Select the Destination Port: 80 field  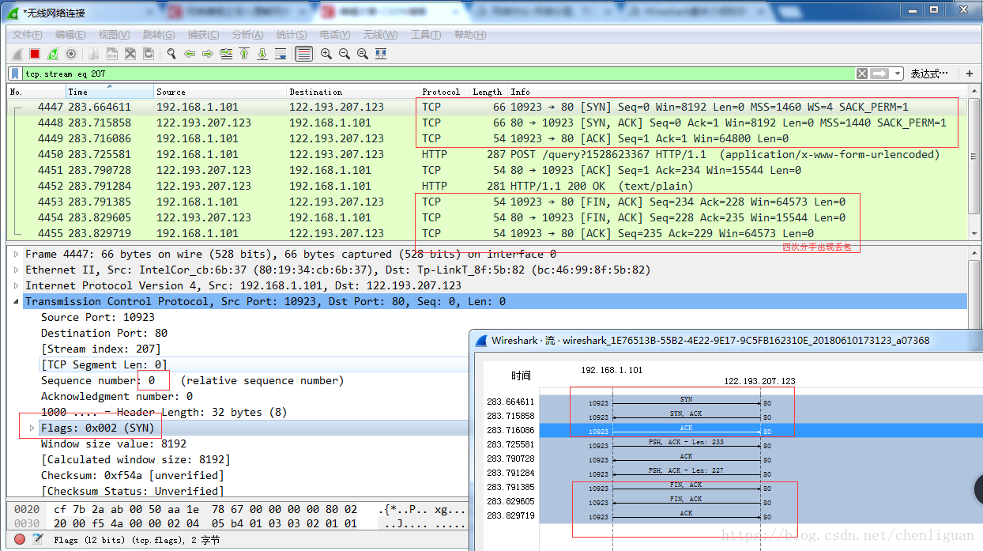[x=104, y=333]
